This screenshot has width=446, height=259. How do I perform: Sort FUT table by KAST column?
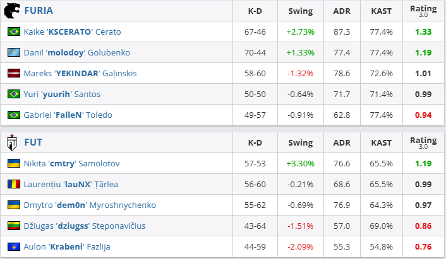tap(381, 142)
